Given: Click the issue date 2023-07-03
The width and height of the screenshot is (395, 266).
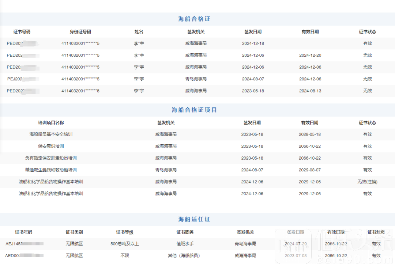Looking at the screenshot, I should 296,256.
